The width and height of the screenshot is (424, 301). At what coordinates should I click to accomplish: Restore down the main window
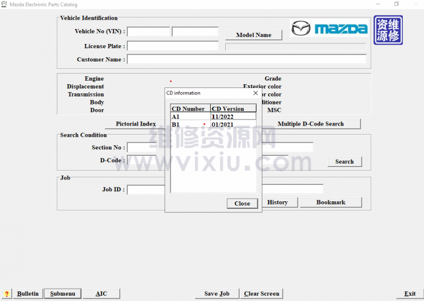pyautogui.click(x=396, y=4)
